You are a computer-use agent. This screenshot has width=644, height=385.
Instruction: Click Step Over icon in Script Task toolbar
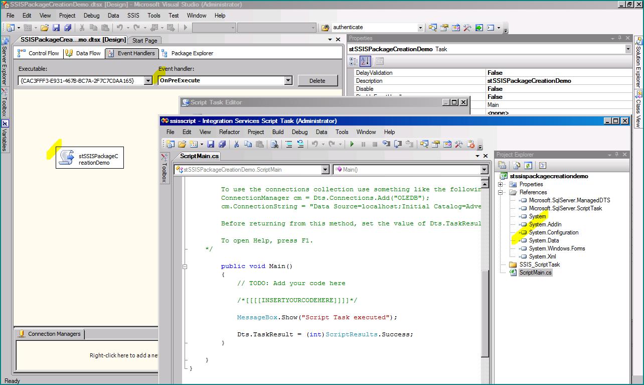click(x=399, y=144)
